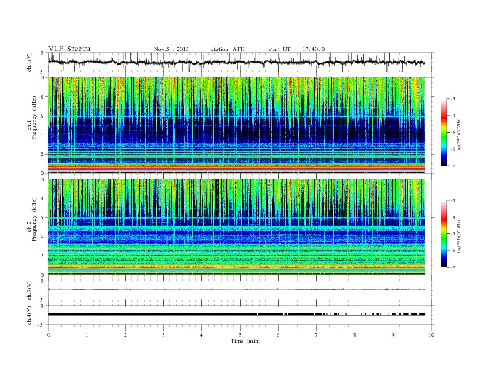Click time axis tick label '7'
The width and height of the screenshot is (486, 376).
[x=317, y=335]
